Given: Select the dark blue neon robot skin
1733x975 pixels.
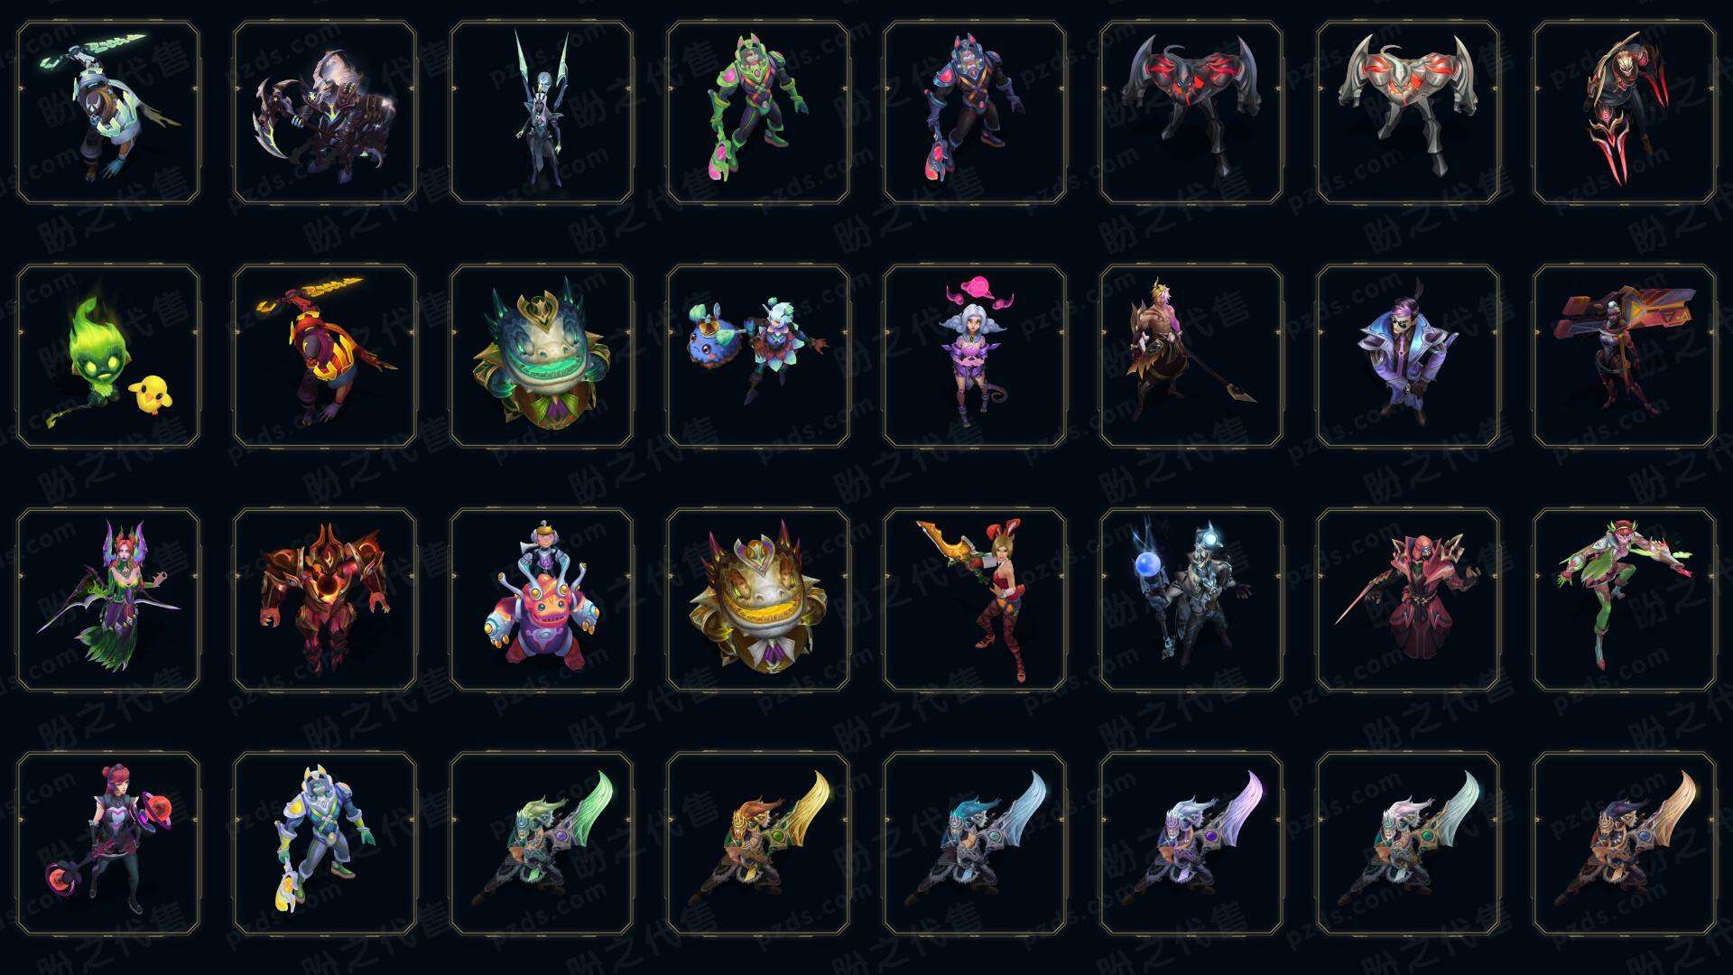Looking at the screenshot, I should pos(975,112).
